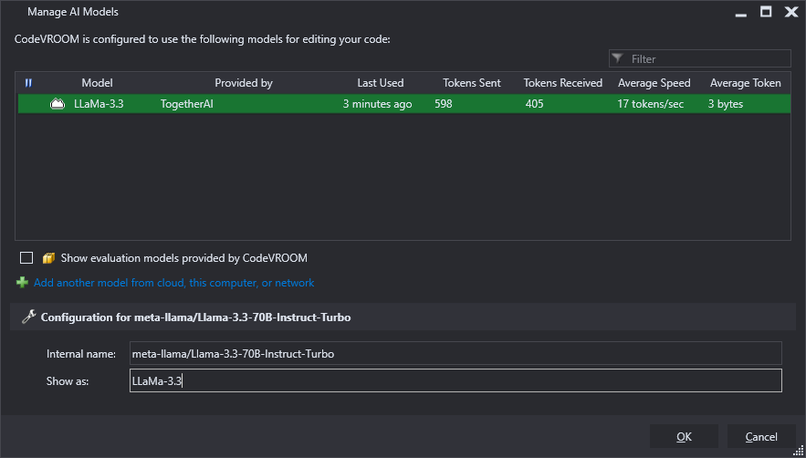Click into the Internal name field
This screenshot has width=806, height=458.
[x=455, y=353]
